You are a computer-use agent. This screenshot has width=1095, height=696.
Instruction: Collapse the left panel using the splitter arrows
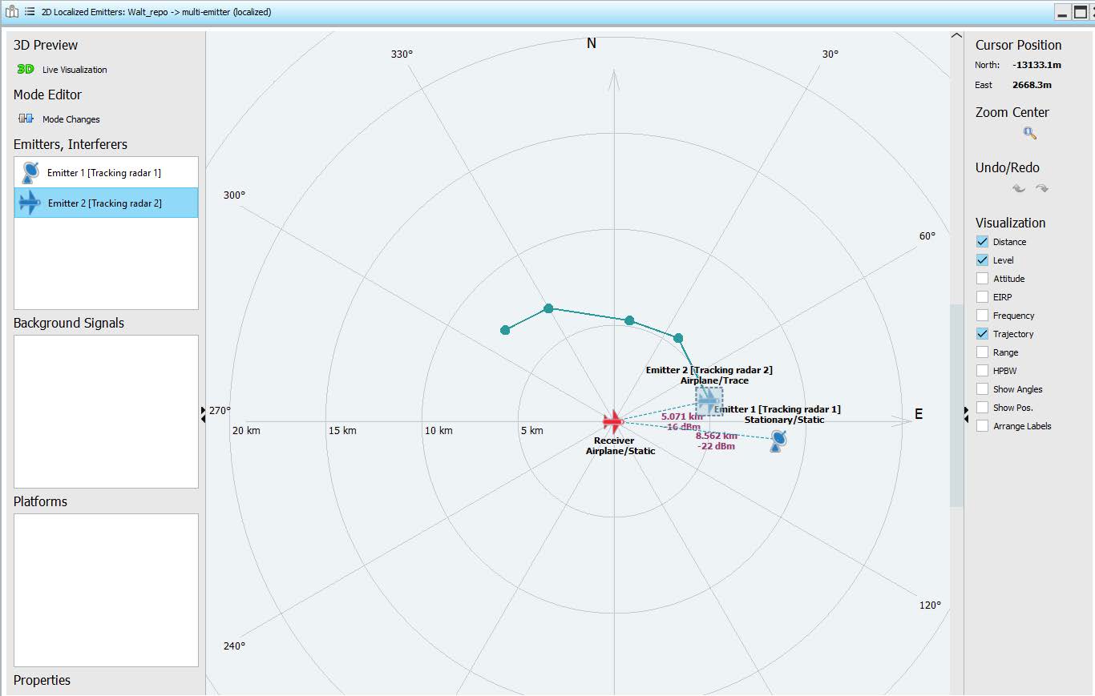[203, 414]
